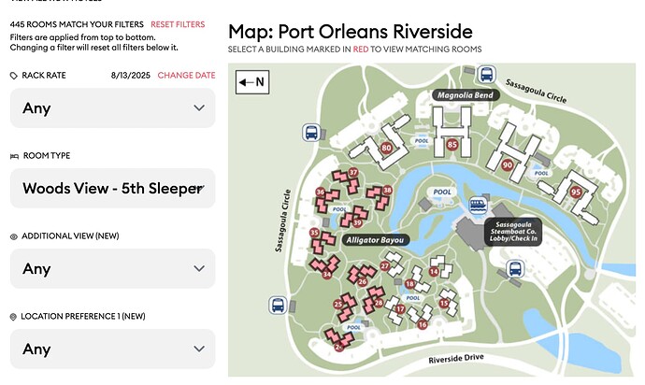Viewport: 645px width, 385px height.
Task: Click the rack rate tag icon
Action: 14,76
